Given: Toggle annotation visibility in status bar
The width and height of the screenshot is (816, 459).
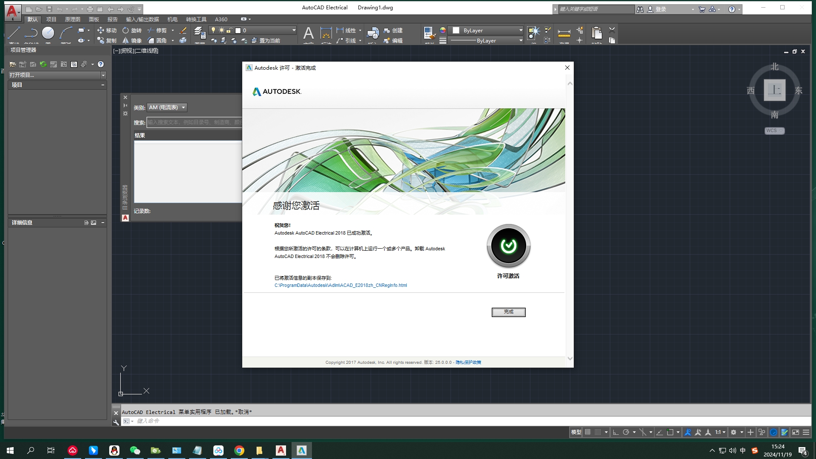Looking at the screenshot, I should [688, 432].
